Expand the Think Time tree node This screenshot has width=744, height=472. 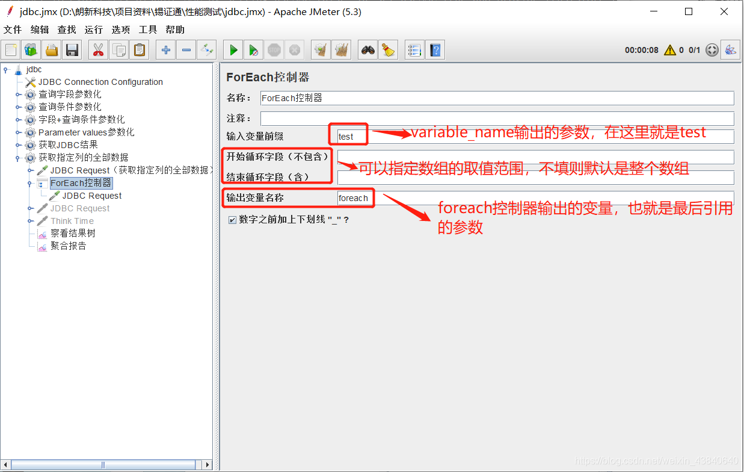[x=29, y=221]
